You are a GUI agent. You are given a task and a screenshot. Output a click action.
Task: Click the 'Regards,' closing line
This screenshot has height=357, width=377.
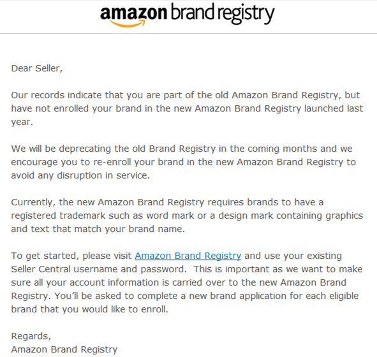[31, 336]
